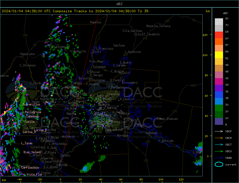239x183 pixels.
Task: Click the 'L_Asuncion' place label
Action: tap(133, 52)
